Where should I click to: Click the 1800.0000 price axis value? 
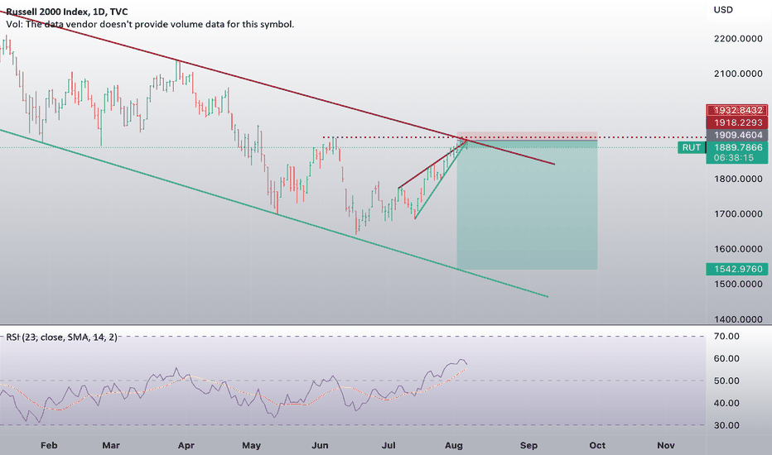[738, 179]
